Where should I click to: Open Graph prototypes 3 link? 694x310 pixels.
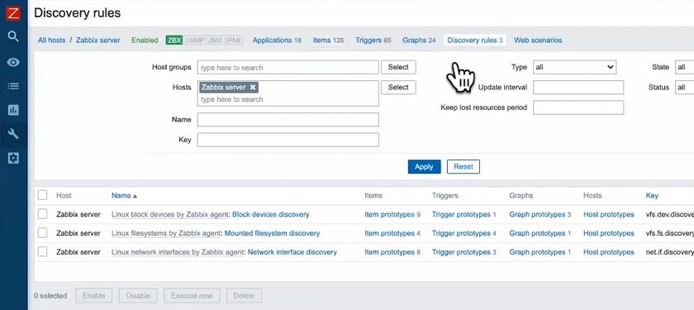pos(540,214)
